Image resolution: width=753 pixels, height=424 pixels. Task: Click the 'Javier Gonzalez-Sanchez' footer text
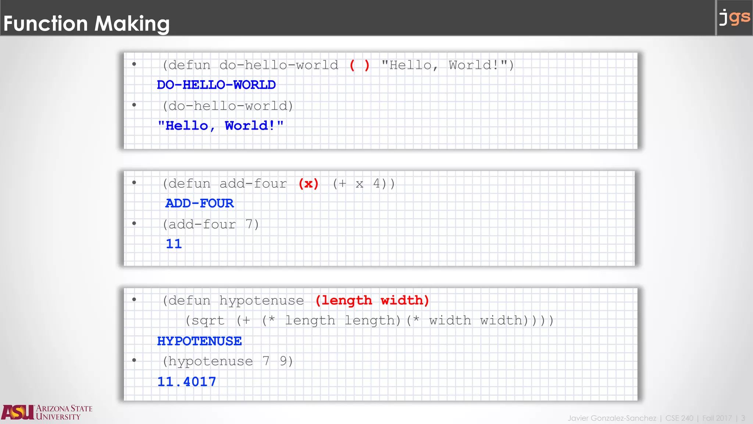pyautogui.click(x=612, y=418)
